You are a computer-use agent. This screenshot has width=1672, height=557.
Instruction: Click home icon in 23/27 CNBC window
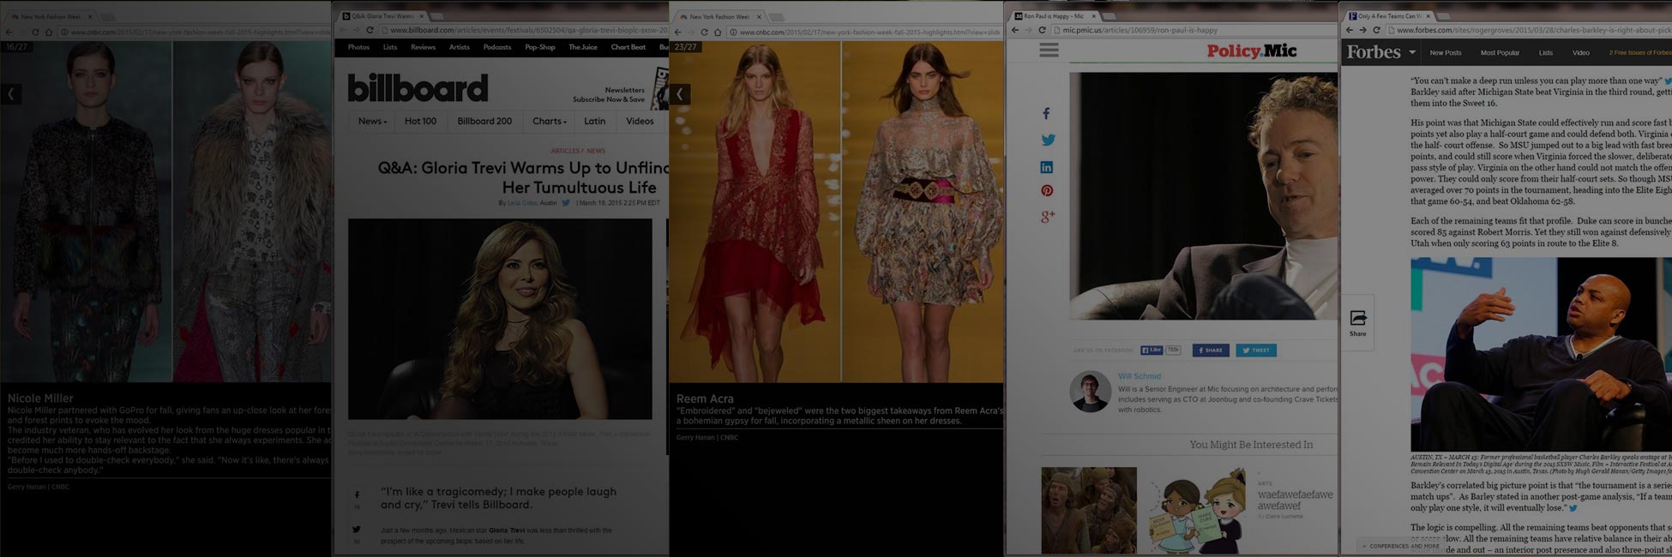click(x=718, y=33)
